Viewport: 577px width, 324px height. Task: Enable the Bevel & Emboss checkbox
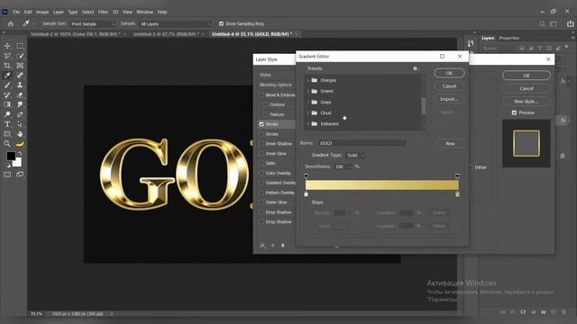(x=262, y=94)
